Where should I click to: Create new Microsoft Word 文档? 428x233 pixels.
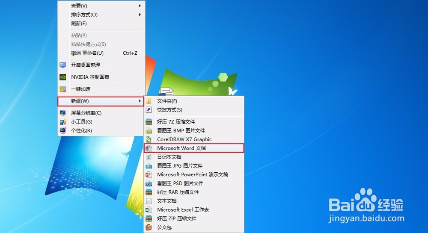(194, 148)
